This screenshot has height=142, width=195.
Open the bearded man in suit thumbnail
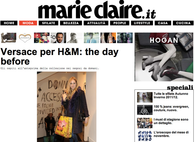pyautogui.click(x=58, y=38)
